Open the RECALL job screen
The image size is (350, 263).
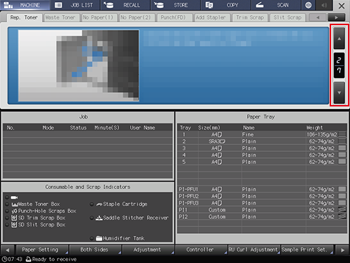(x=125, y=5)
